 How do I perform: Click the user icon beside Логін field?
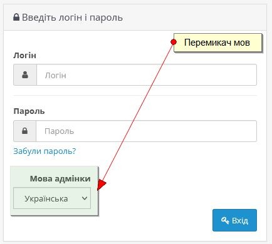coord(25,74)
